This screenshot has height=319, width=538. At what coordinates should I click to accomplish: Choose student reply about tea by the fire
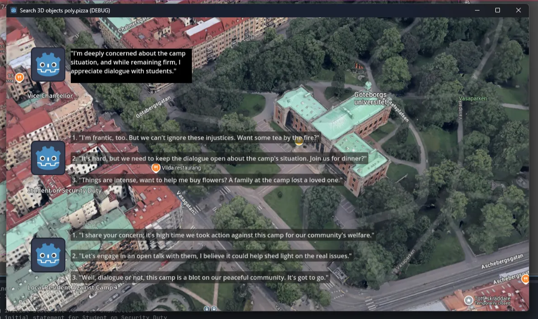(196, 138)
